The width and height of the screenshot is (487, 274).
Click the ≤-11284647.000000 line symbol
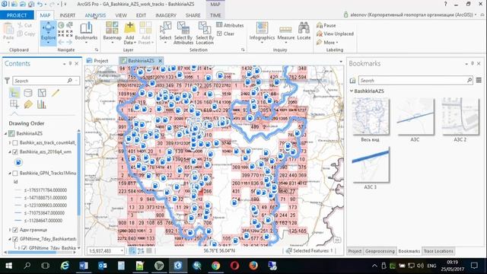pos(18,221)
